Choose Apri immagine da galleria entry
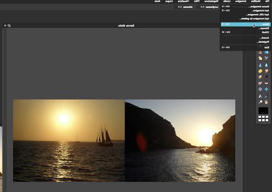Screen dimensions: 272x192 tap(245, 19)
